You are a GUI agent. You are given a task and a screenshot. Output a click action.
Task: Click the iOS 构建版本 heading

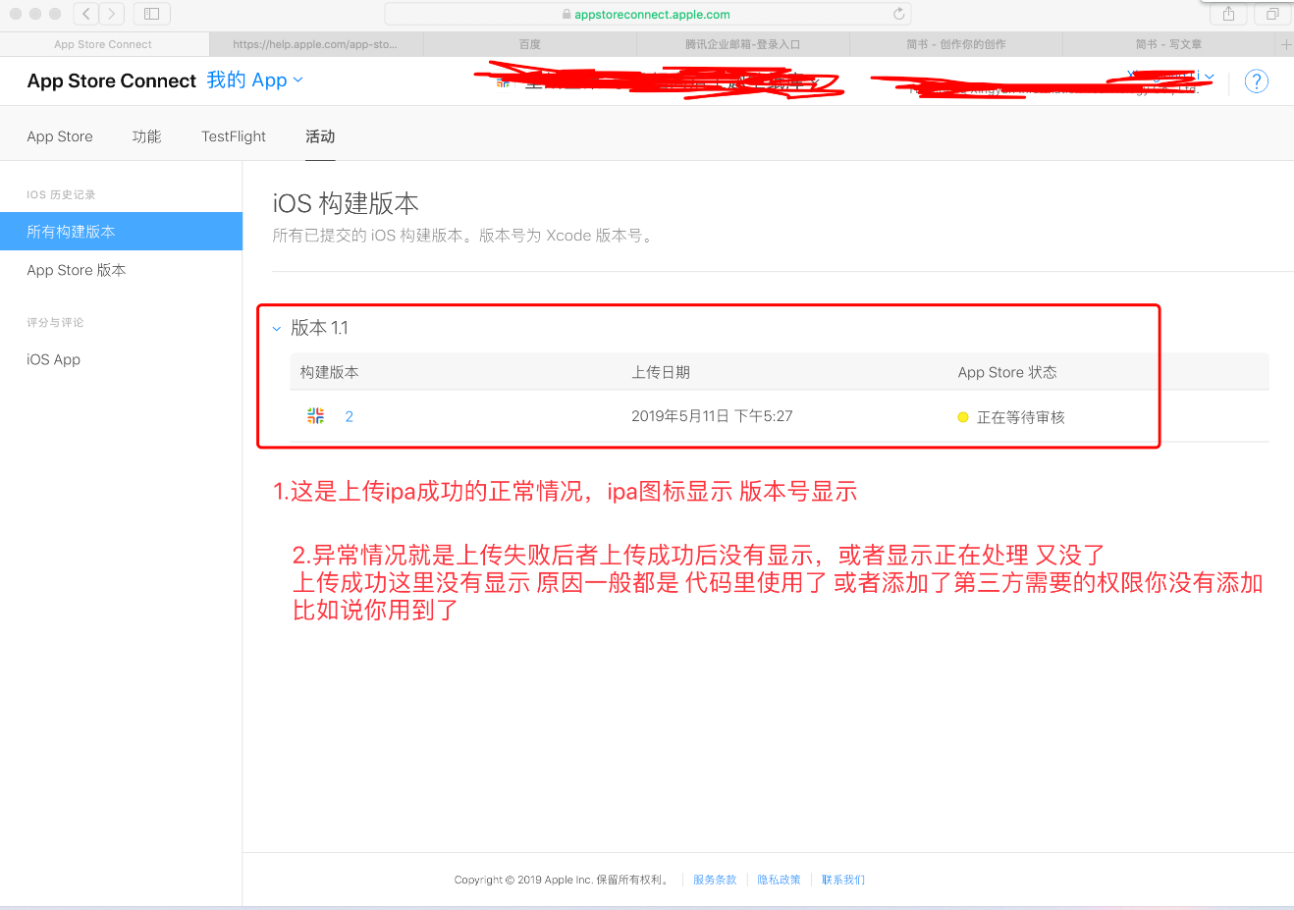click(x=346, y=203)
